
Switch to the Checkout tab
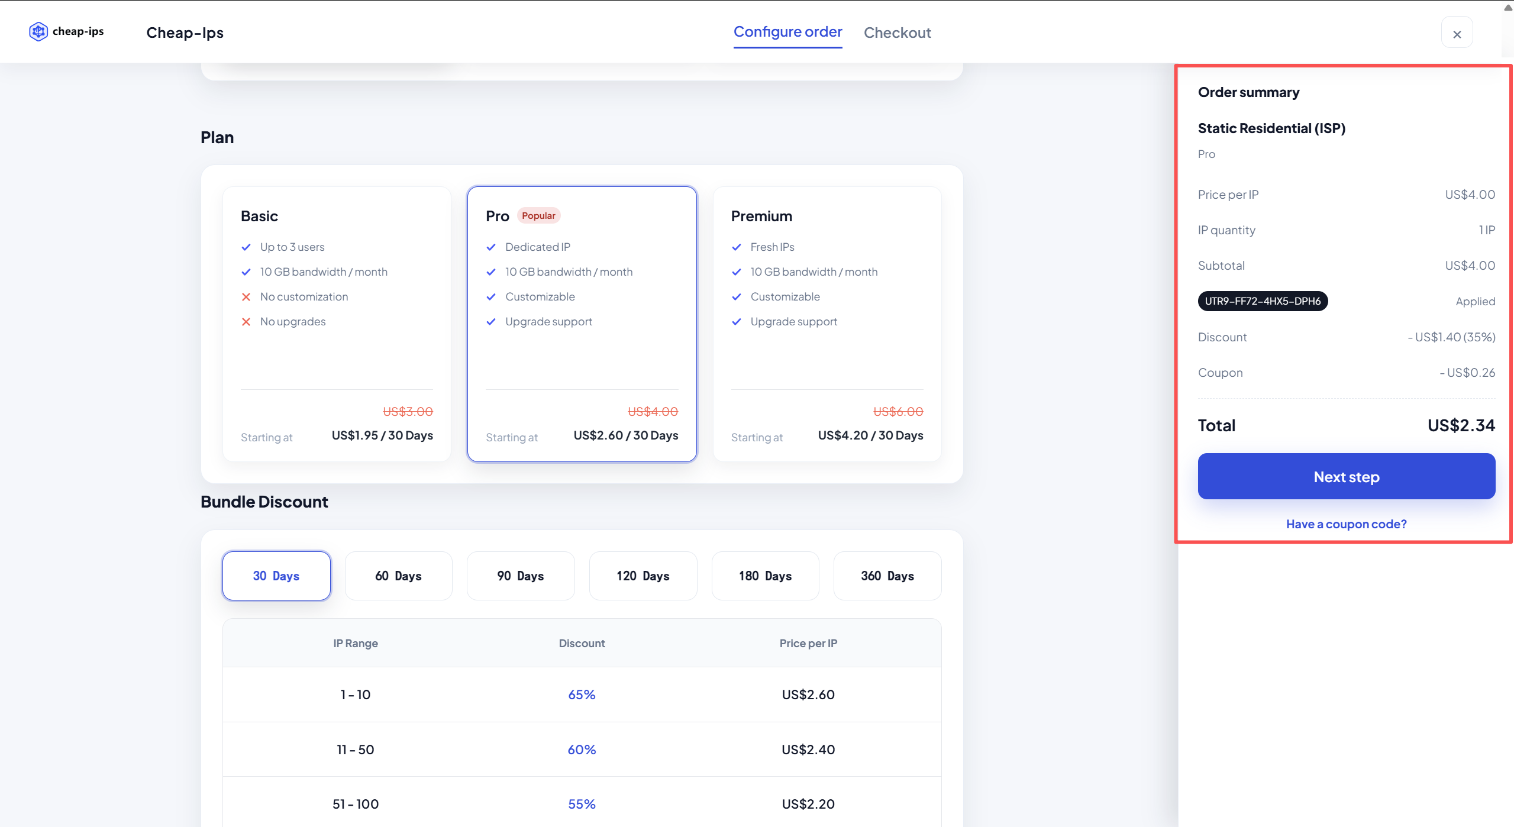click(897, 33)
